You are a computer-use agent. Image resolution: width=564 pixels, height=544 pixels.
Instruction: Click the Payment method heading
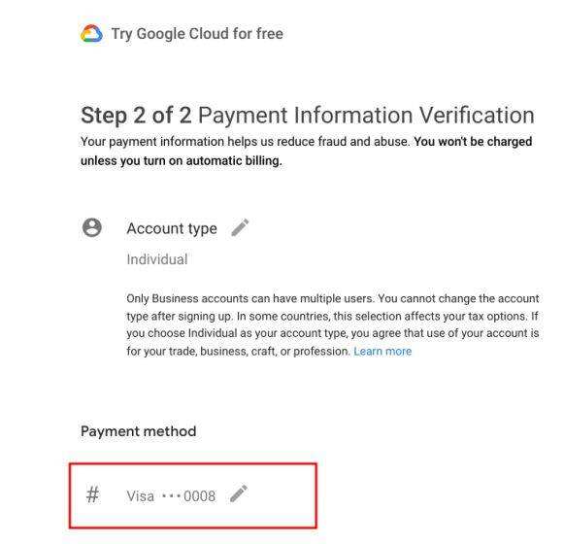click(139, 431)
